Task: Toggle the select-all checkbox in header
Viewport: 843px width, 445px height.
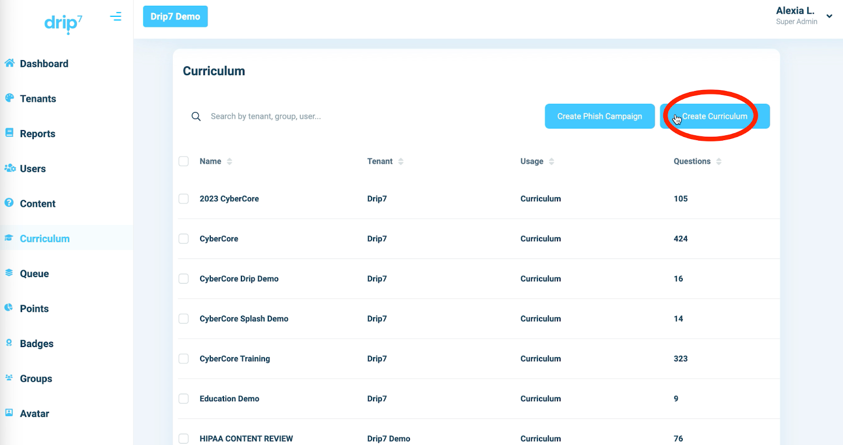Action: [183, 161]
